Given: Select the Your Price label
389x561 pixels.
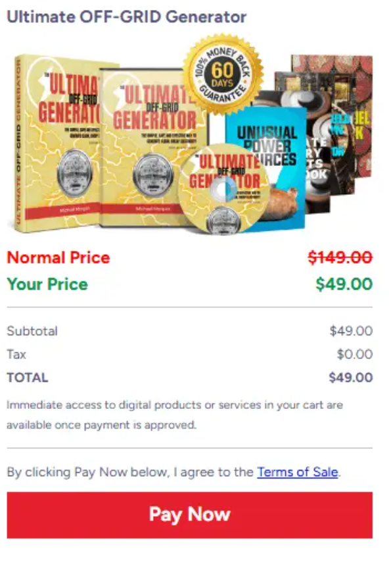Looking at the screenshot, I should (x=47, y=284).
